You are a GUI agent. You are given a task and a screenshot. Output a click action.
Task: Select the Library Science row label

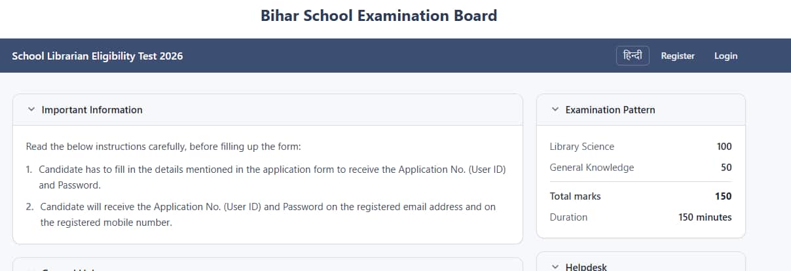tap(582, 147)
